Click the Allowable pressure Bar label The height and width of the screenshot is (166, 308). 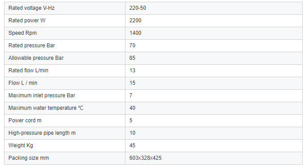click(36, 58)
